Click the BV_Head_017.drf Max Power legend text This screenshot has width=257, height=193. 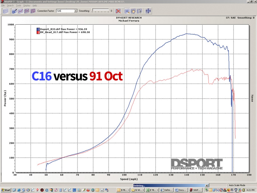(65, 32)
